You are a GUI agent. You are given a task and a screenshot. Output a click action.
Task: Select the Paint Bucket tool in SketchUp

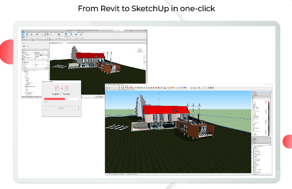click(x=139, y=88)
